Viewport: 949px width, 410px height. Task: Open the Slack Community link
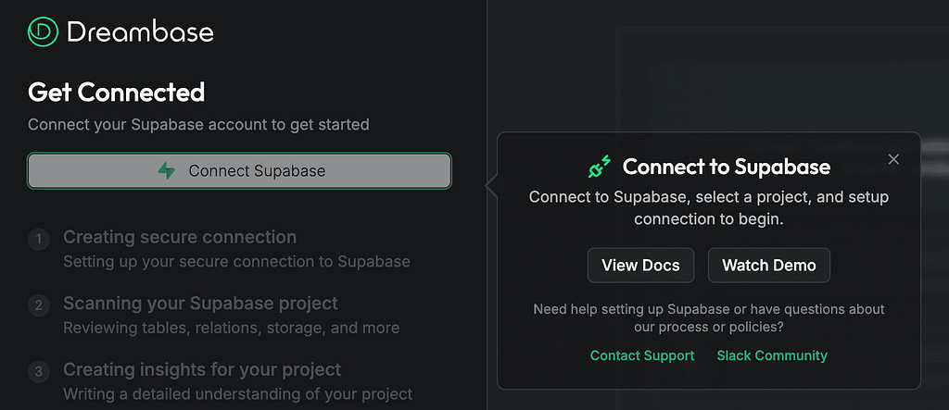772,355
